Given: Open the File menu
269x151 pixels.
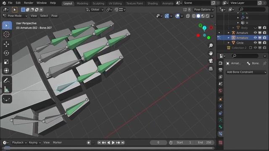Looking at the screenshot, I should [x=10, y=3].
